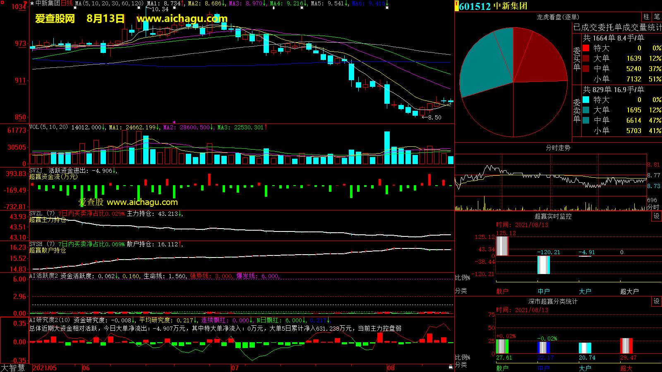Click the star icon before 中新集团

pos(32,3)
